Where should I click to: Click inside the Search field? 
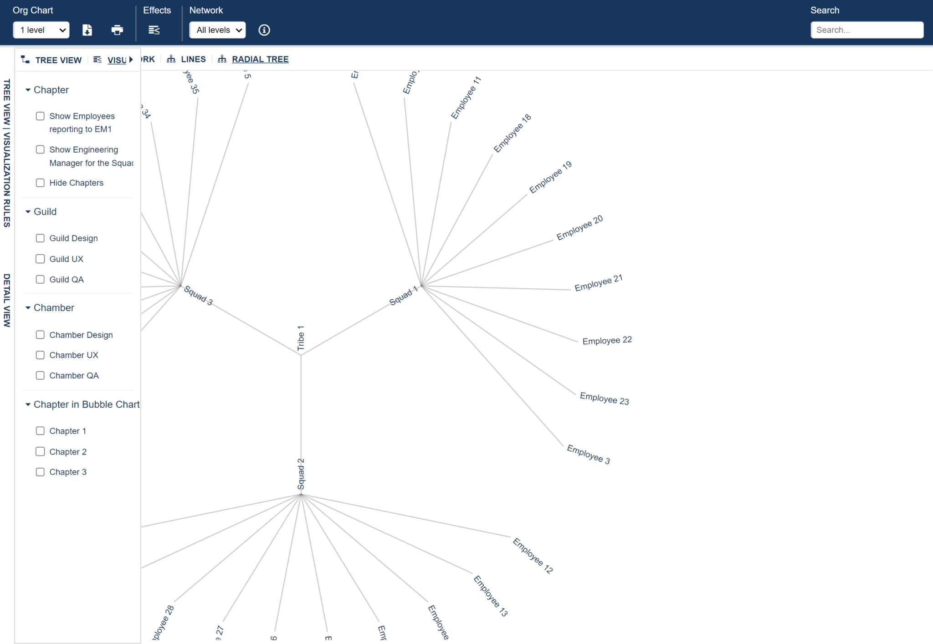866,30
